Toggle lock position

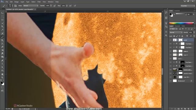pyautogui.click(x=179, y=36)
